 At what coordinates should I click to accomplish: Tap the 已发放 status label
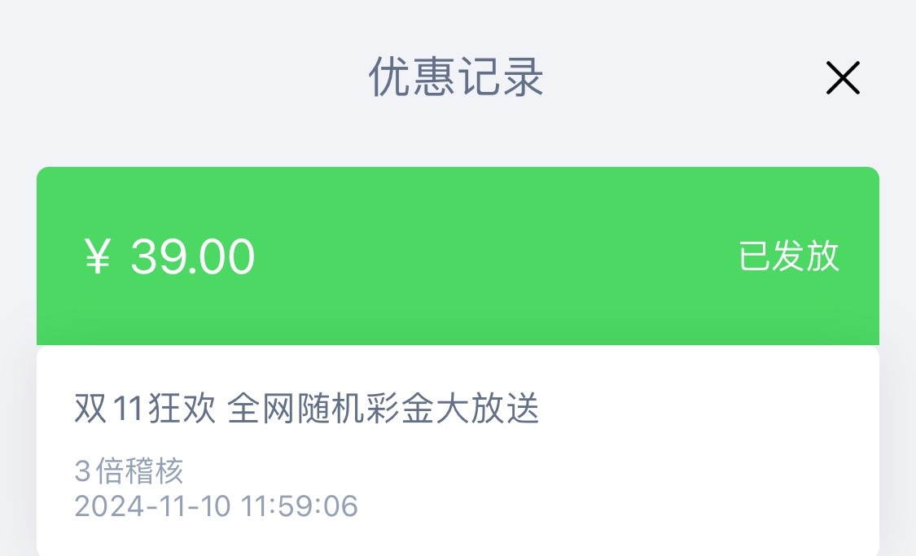point(788,256)
